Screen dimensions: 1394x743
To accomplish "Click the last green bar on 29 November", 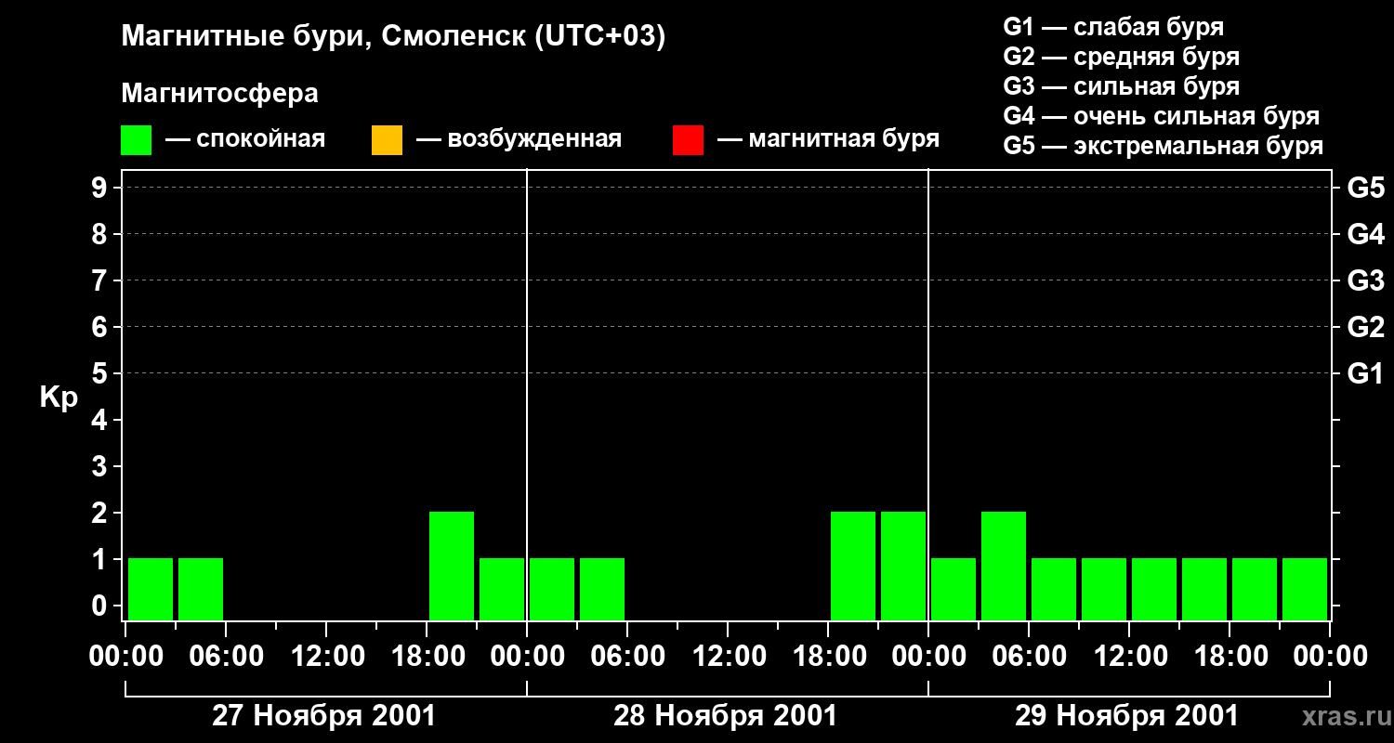I will 1305,589.
